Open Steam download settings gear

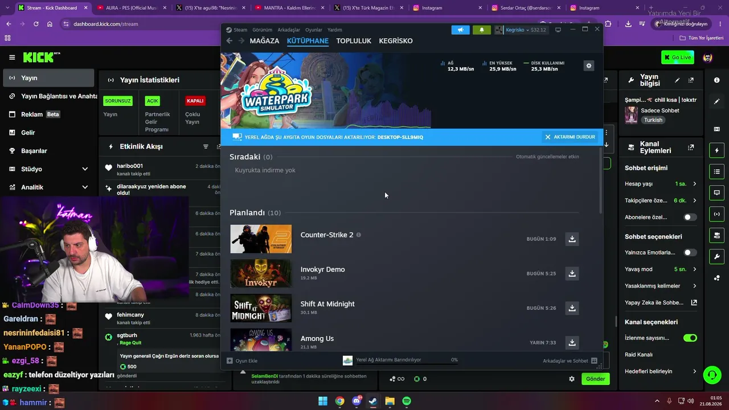tap(589, 65)
